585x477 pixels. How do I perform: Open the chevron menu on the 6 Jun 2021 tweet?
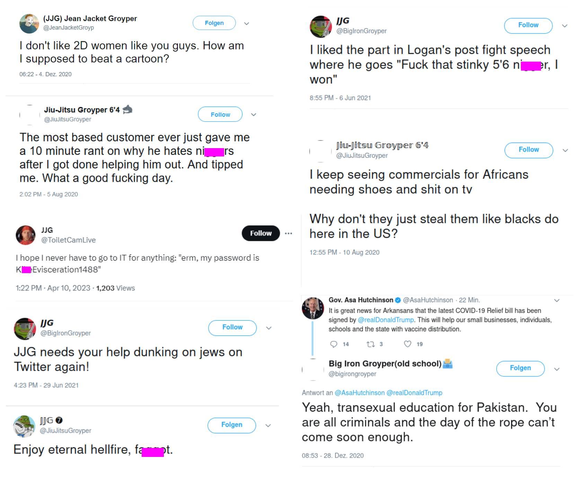565,26
